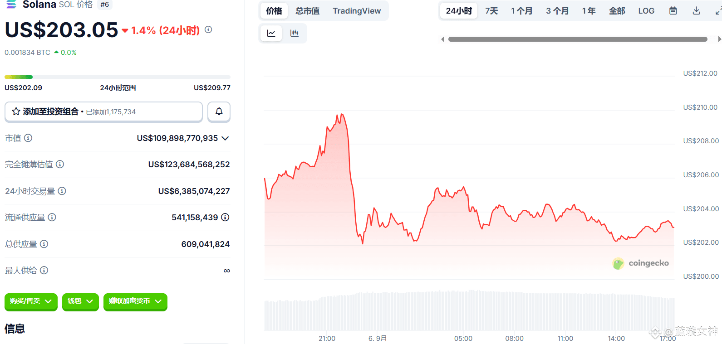Show info for 流通供应量 label

(x=52, y=217)
